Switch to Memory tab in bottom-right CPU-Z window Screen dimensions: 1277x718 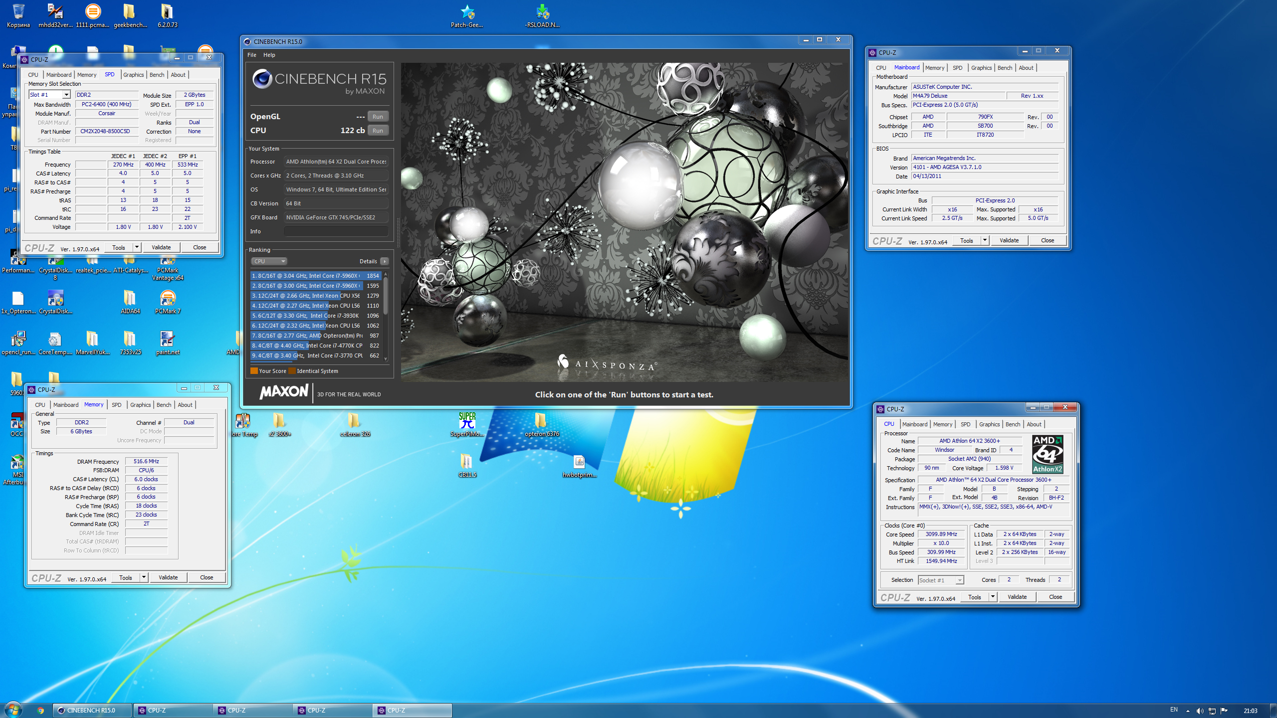pyautogui.click(x=942, y=424)
